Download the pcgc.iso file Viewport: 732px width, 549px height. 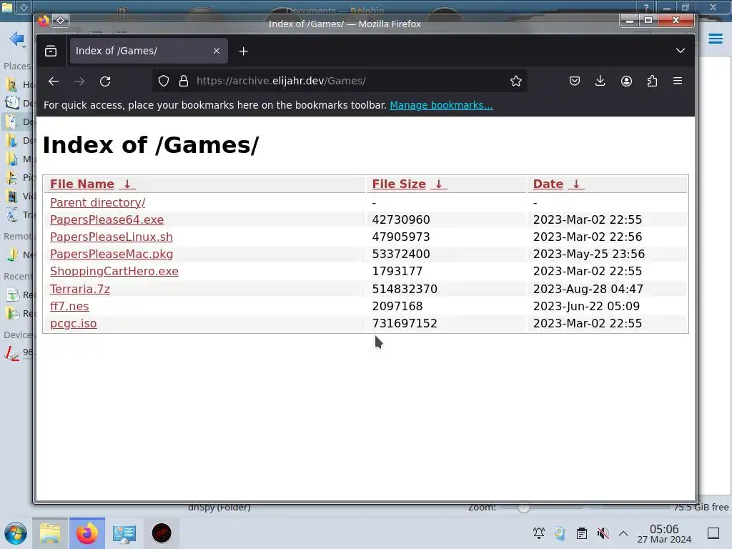pos(74,324)
